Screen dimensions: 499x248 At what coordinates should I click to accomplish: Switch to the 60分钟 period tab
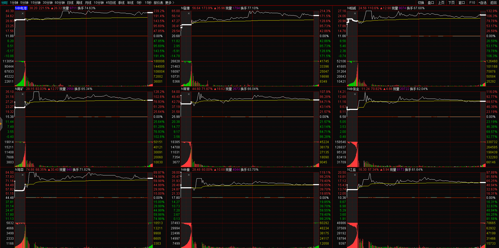click(x=60, y=3)
